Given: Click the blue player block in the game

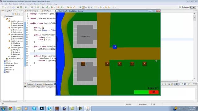Looking at the screenshot, I should coord(115,47).
